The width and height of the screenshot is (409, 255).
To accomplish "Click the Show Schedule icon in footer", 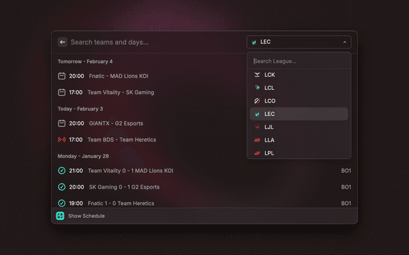I will tap(60, 216).
